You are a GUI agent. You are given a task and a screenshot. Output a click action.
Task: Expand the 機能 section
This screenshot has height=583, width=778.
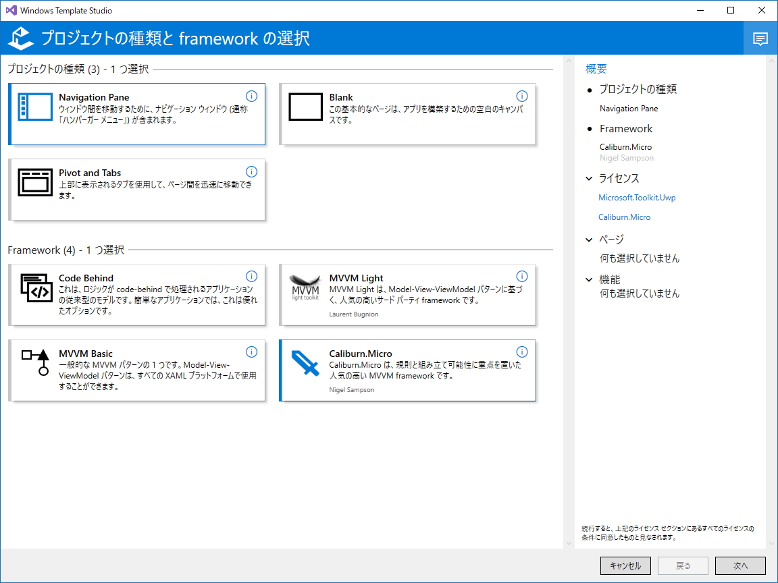(588, 279)
